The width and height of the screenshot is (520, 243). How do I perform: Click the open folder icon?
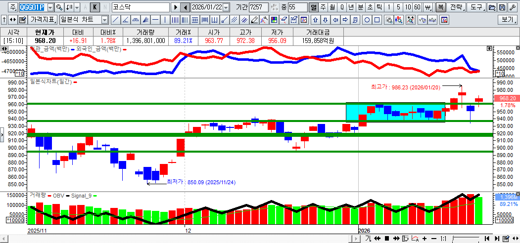[492, 7]
